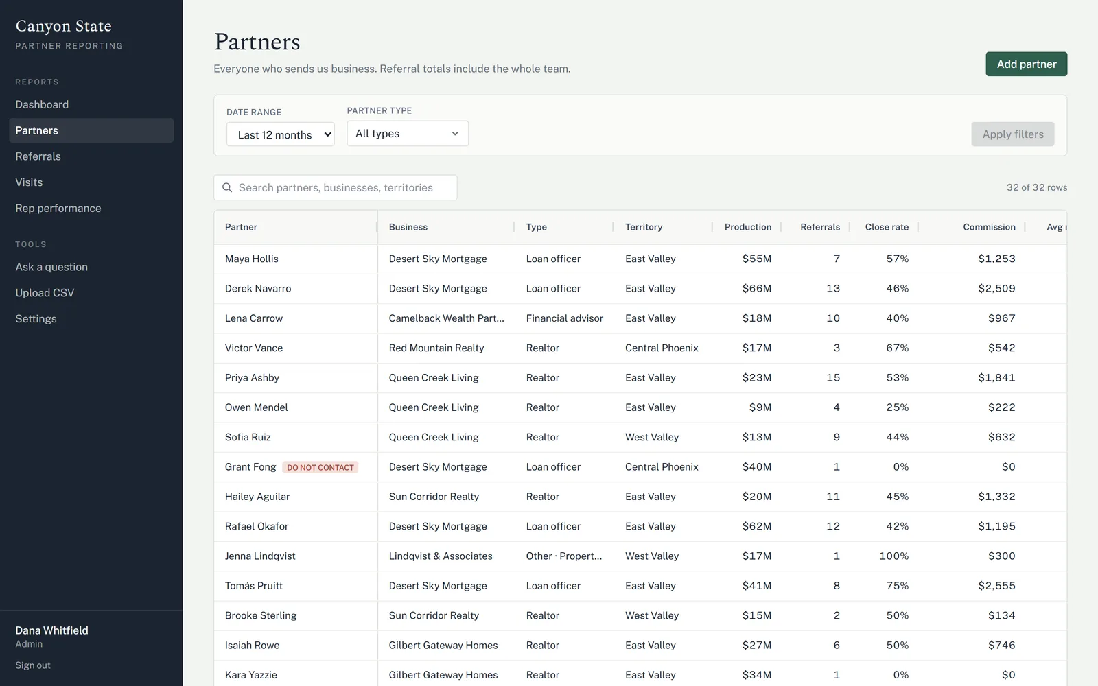The height and width of the screenshot is (686, 1098).
Task: Click the Apply filters button
Action: click(x=1013, y=134)
